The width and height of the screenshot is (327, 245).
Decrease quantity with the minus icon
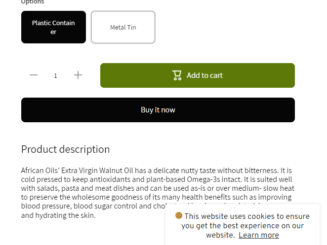[x=34, y=75]
